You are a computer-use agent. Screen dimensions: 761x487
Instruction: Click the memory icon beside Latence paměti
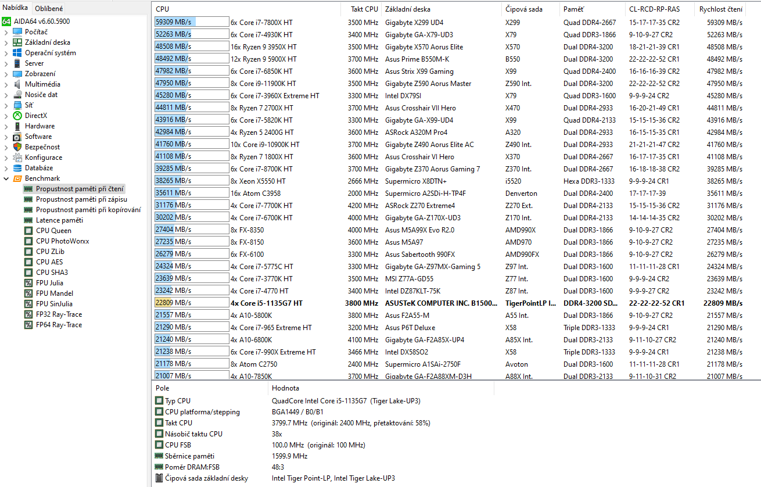tap(28, 220)
